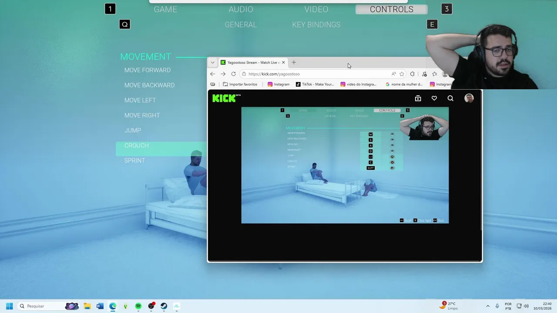
Task: Go forward in the browser
Action: point(223,74)
